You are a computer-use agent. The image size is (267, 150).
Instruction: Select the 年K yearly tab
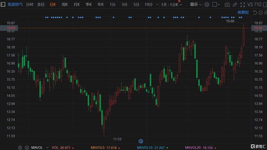100,4
